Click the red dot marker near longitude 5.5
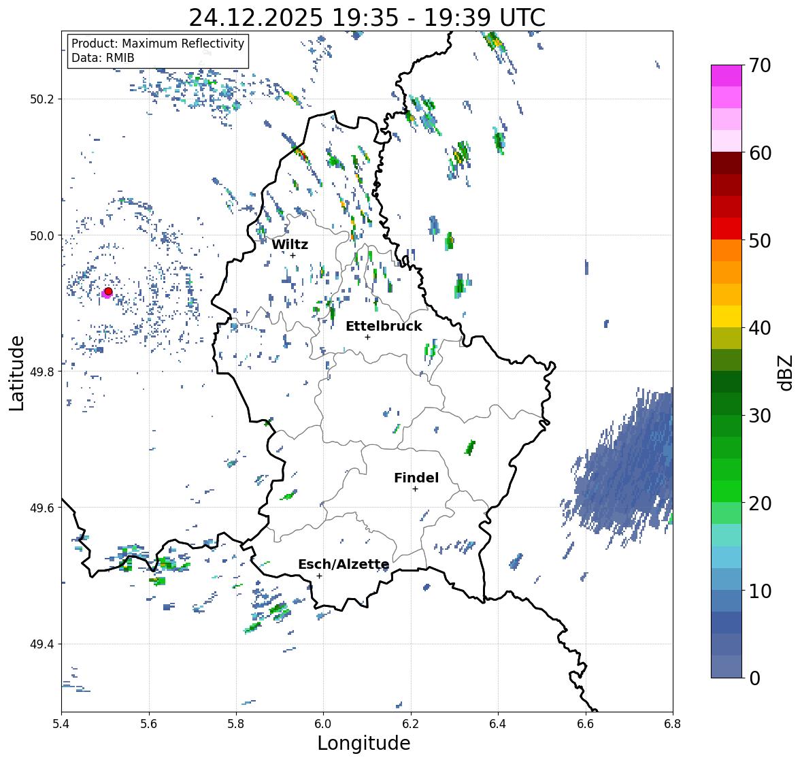This screenshot has height=760, width=802. pyautogui.click(x=108, y=291)
